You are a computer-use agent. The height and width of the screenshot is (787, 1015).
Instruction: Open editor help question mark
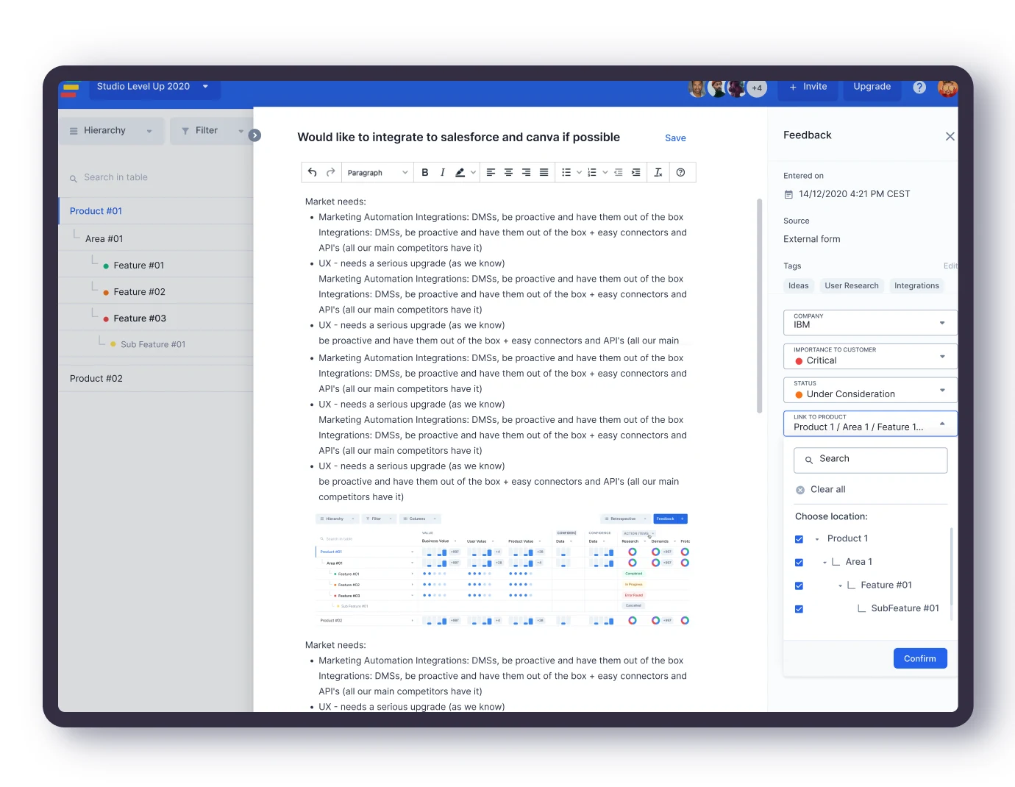click(681, 172)
